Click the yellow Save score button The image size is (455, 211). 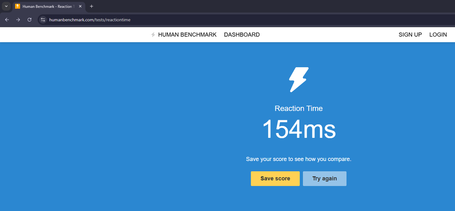pyautogui.click(x=275, y=178)
